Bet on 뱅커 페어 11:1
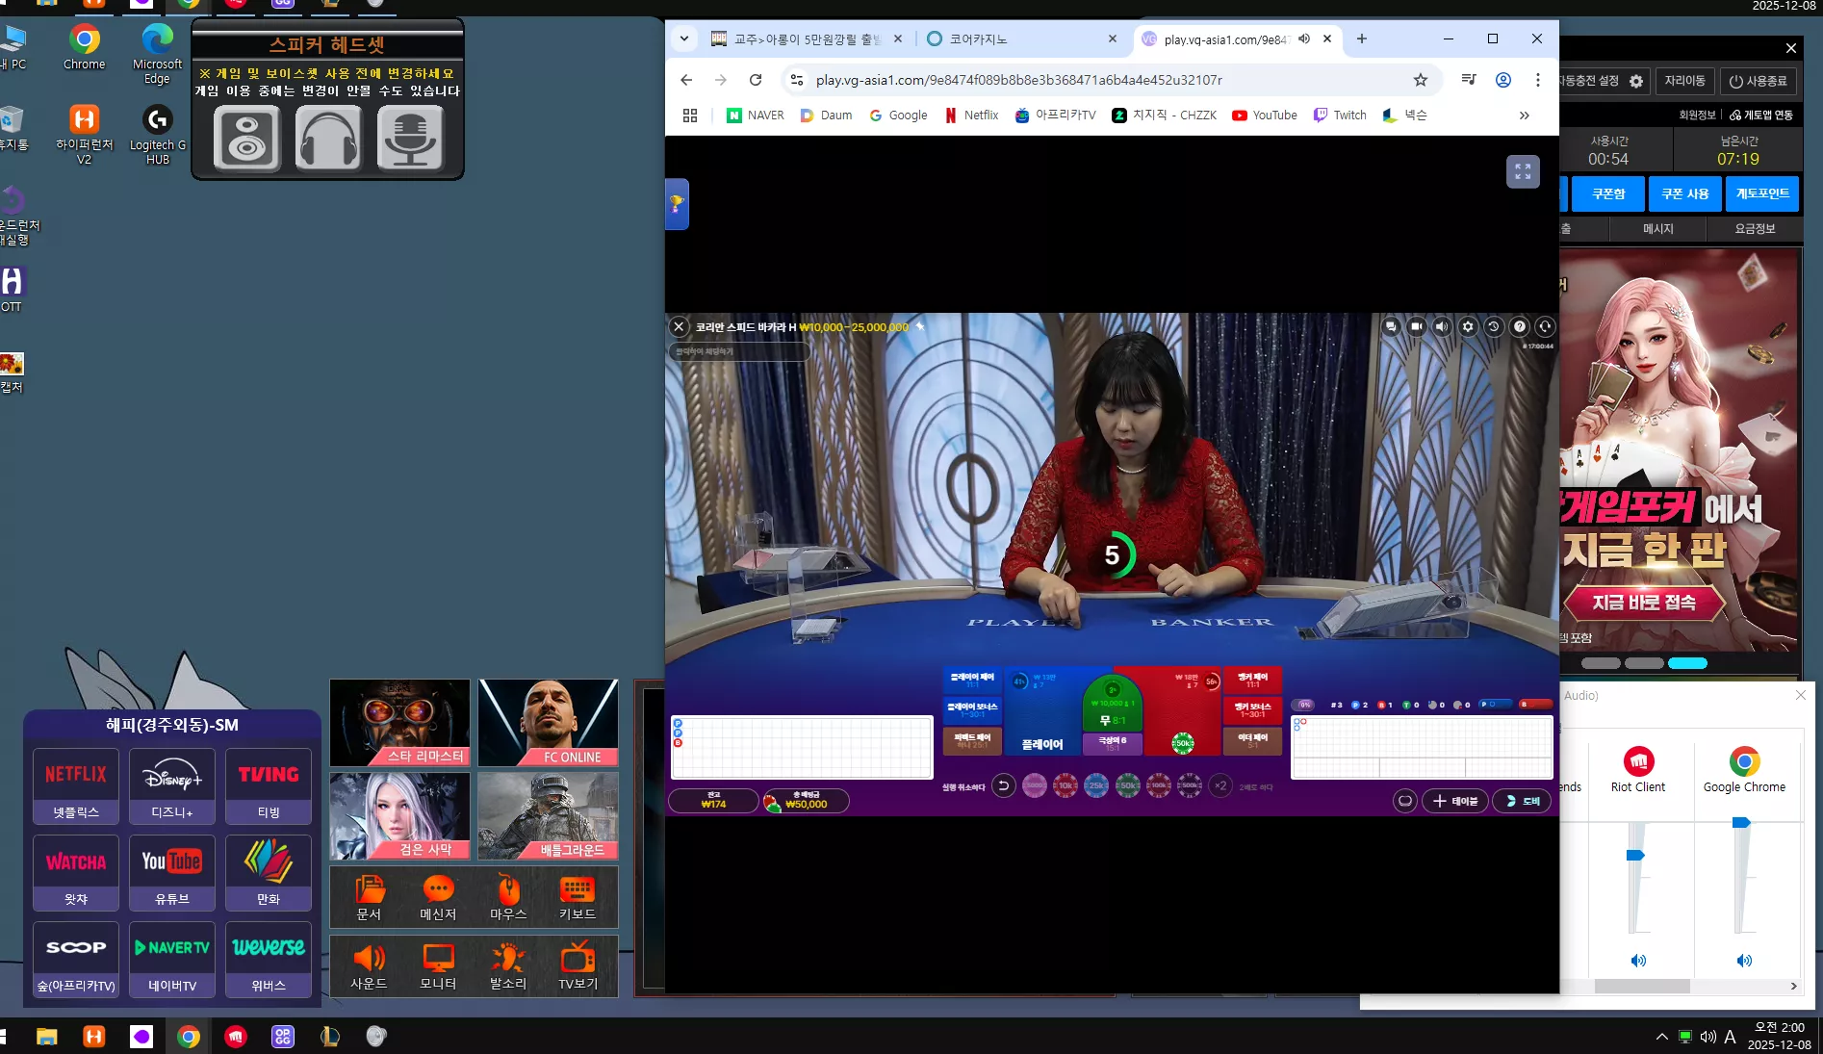The height and width of the screenshot is (1054, 1823). [1252, 680]
